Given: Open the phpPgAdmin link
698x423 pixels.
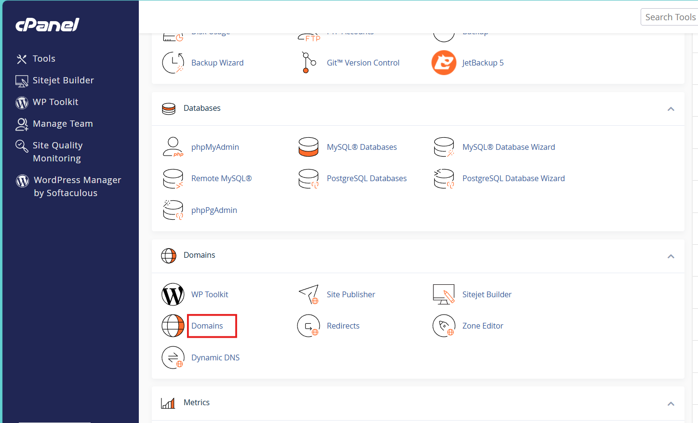Looking at the screenshot, I should [214, 210].
